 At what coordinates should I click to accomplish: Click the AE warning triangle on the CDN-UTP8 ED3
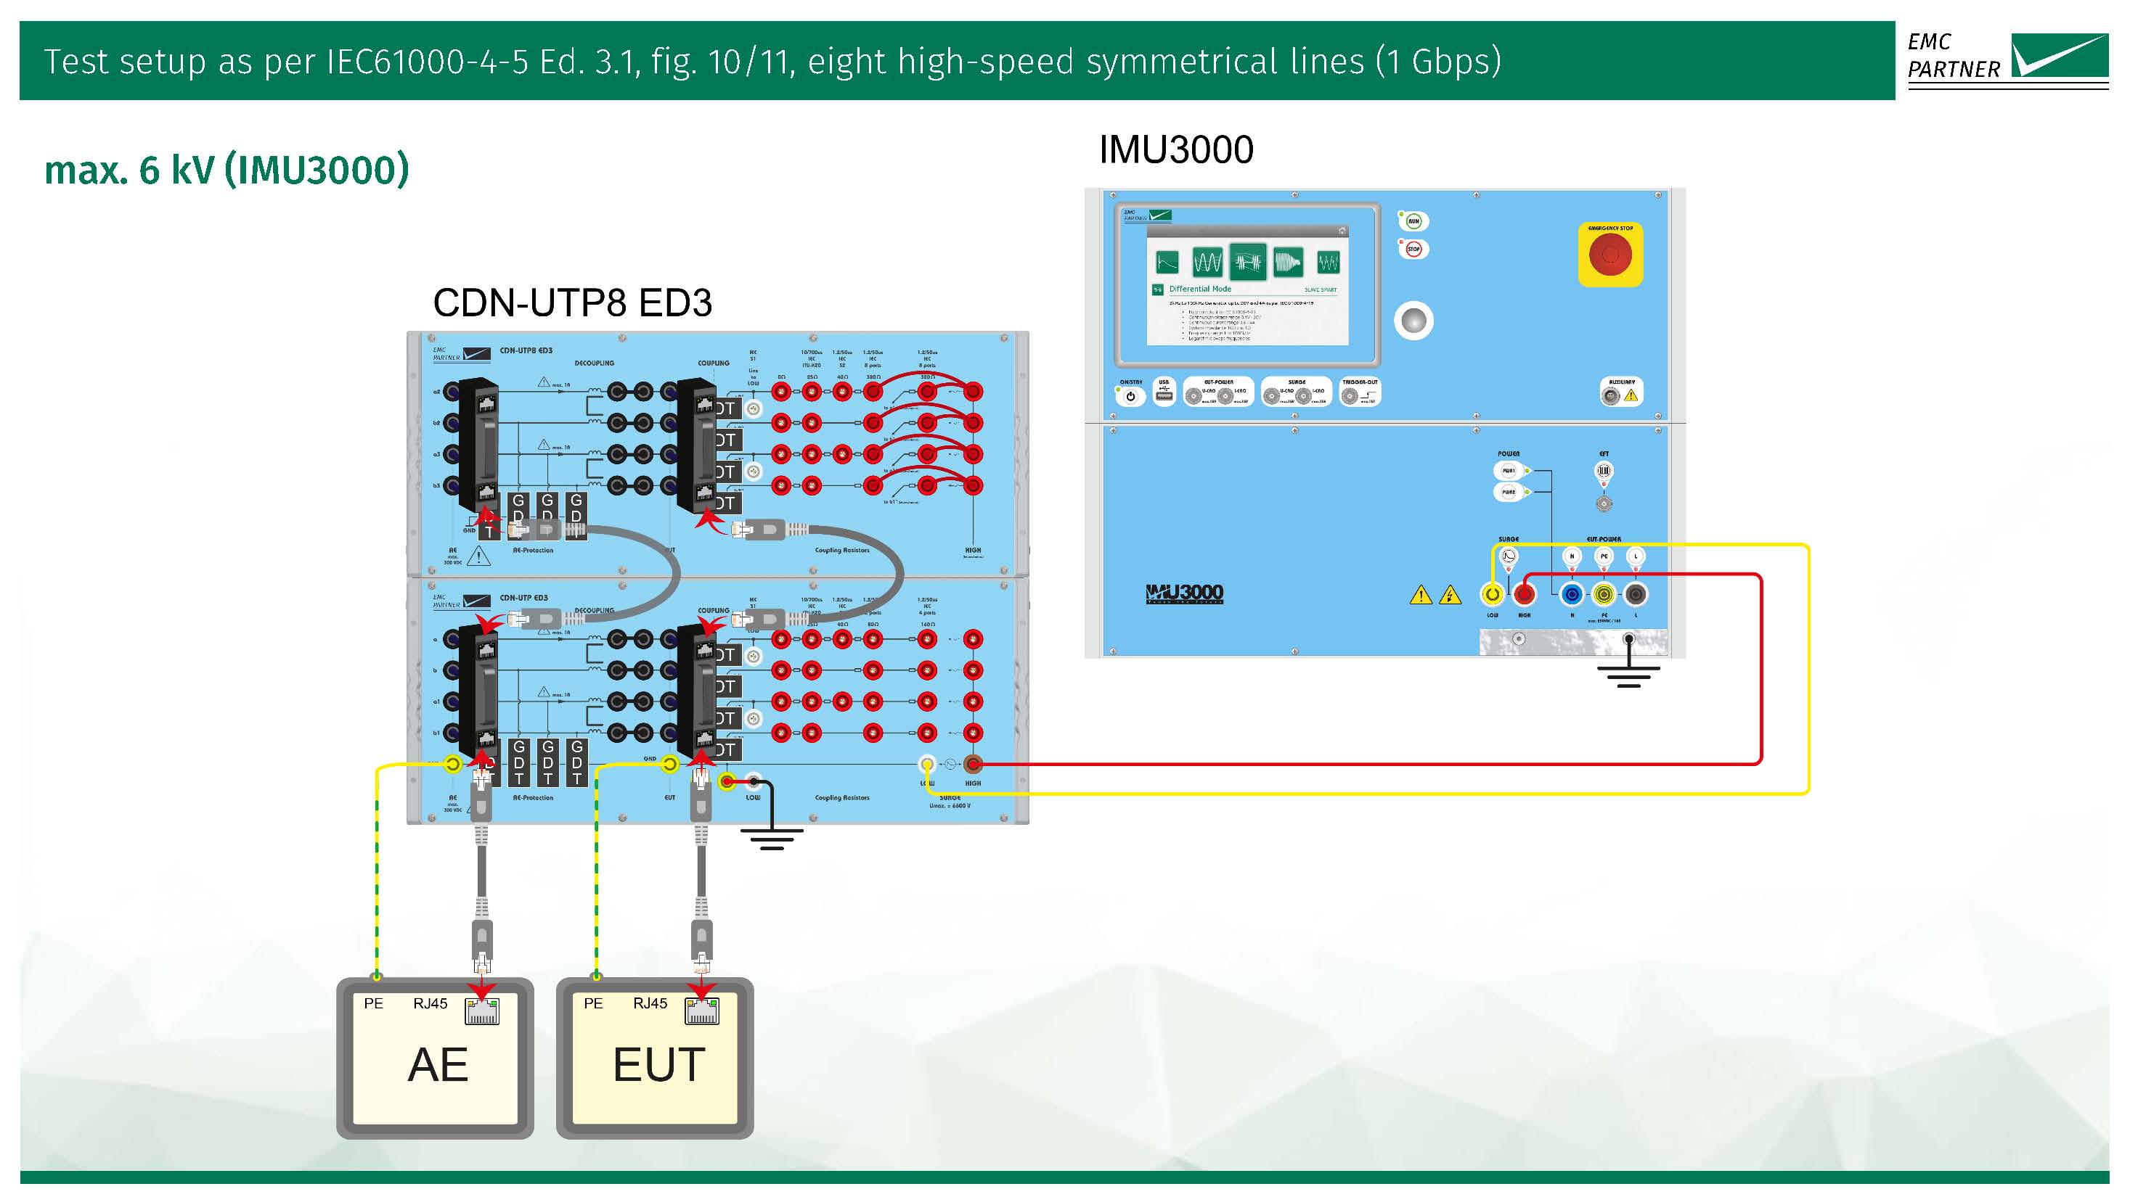(478, 556)
